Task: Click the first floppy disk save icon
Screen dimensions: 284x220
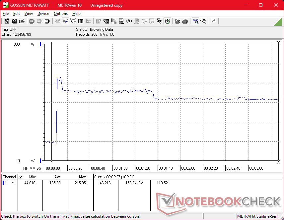Action: [x=7, y=21]
